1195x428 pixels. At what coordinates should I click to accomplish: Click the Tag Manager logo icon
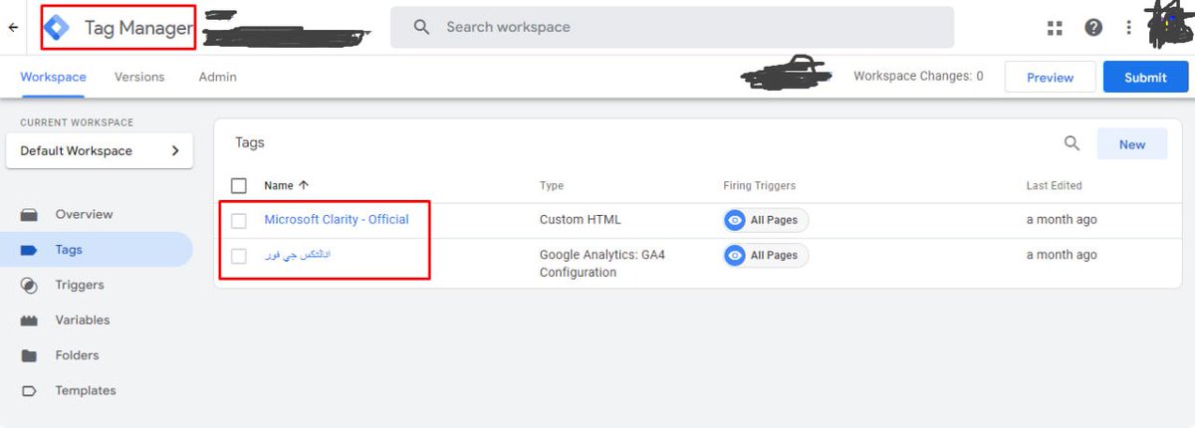58,28
